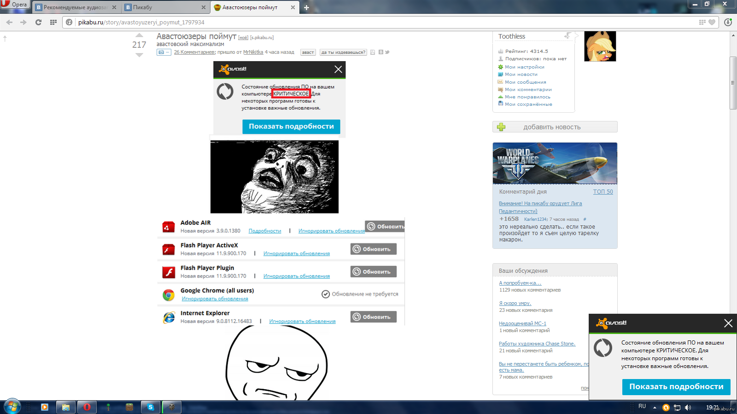
Task: Open the Opera main menu
Action: pyautogui.click(x=15, y=5)
